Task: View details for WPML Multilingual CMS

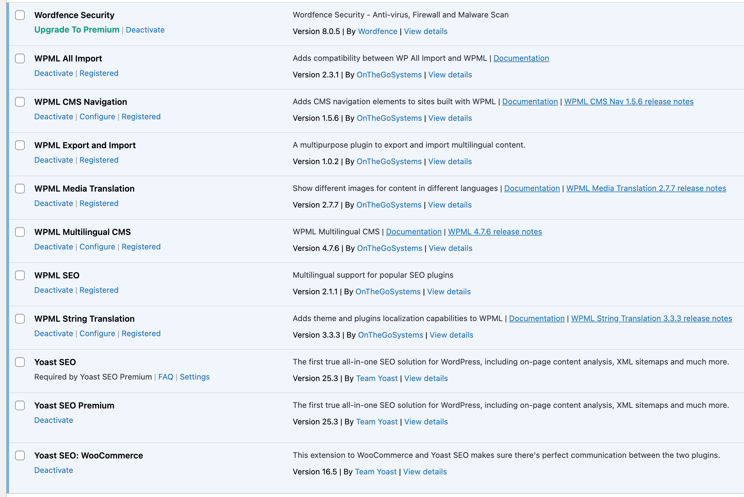Action: pos(450,248)
